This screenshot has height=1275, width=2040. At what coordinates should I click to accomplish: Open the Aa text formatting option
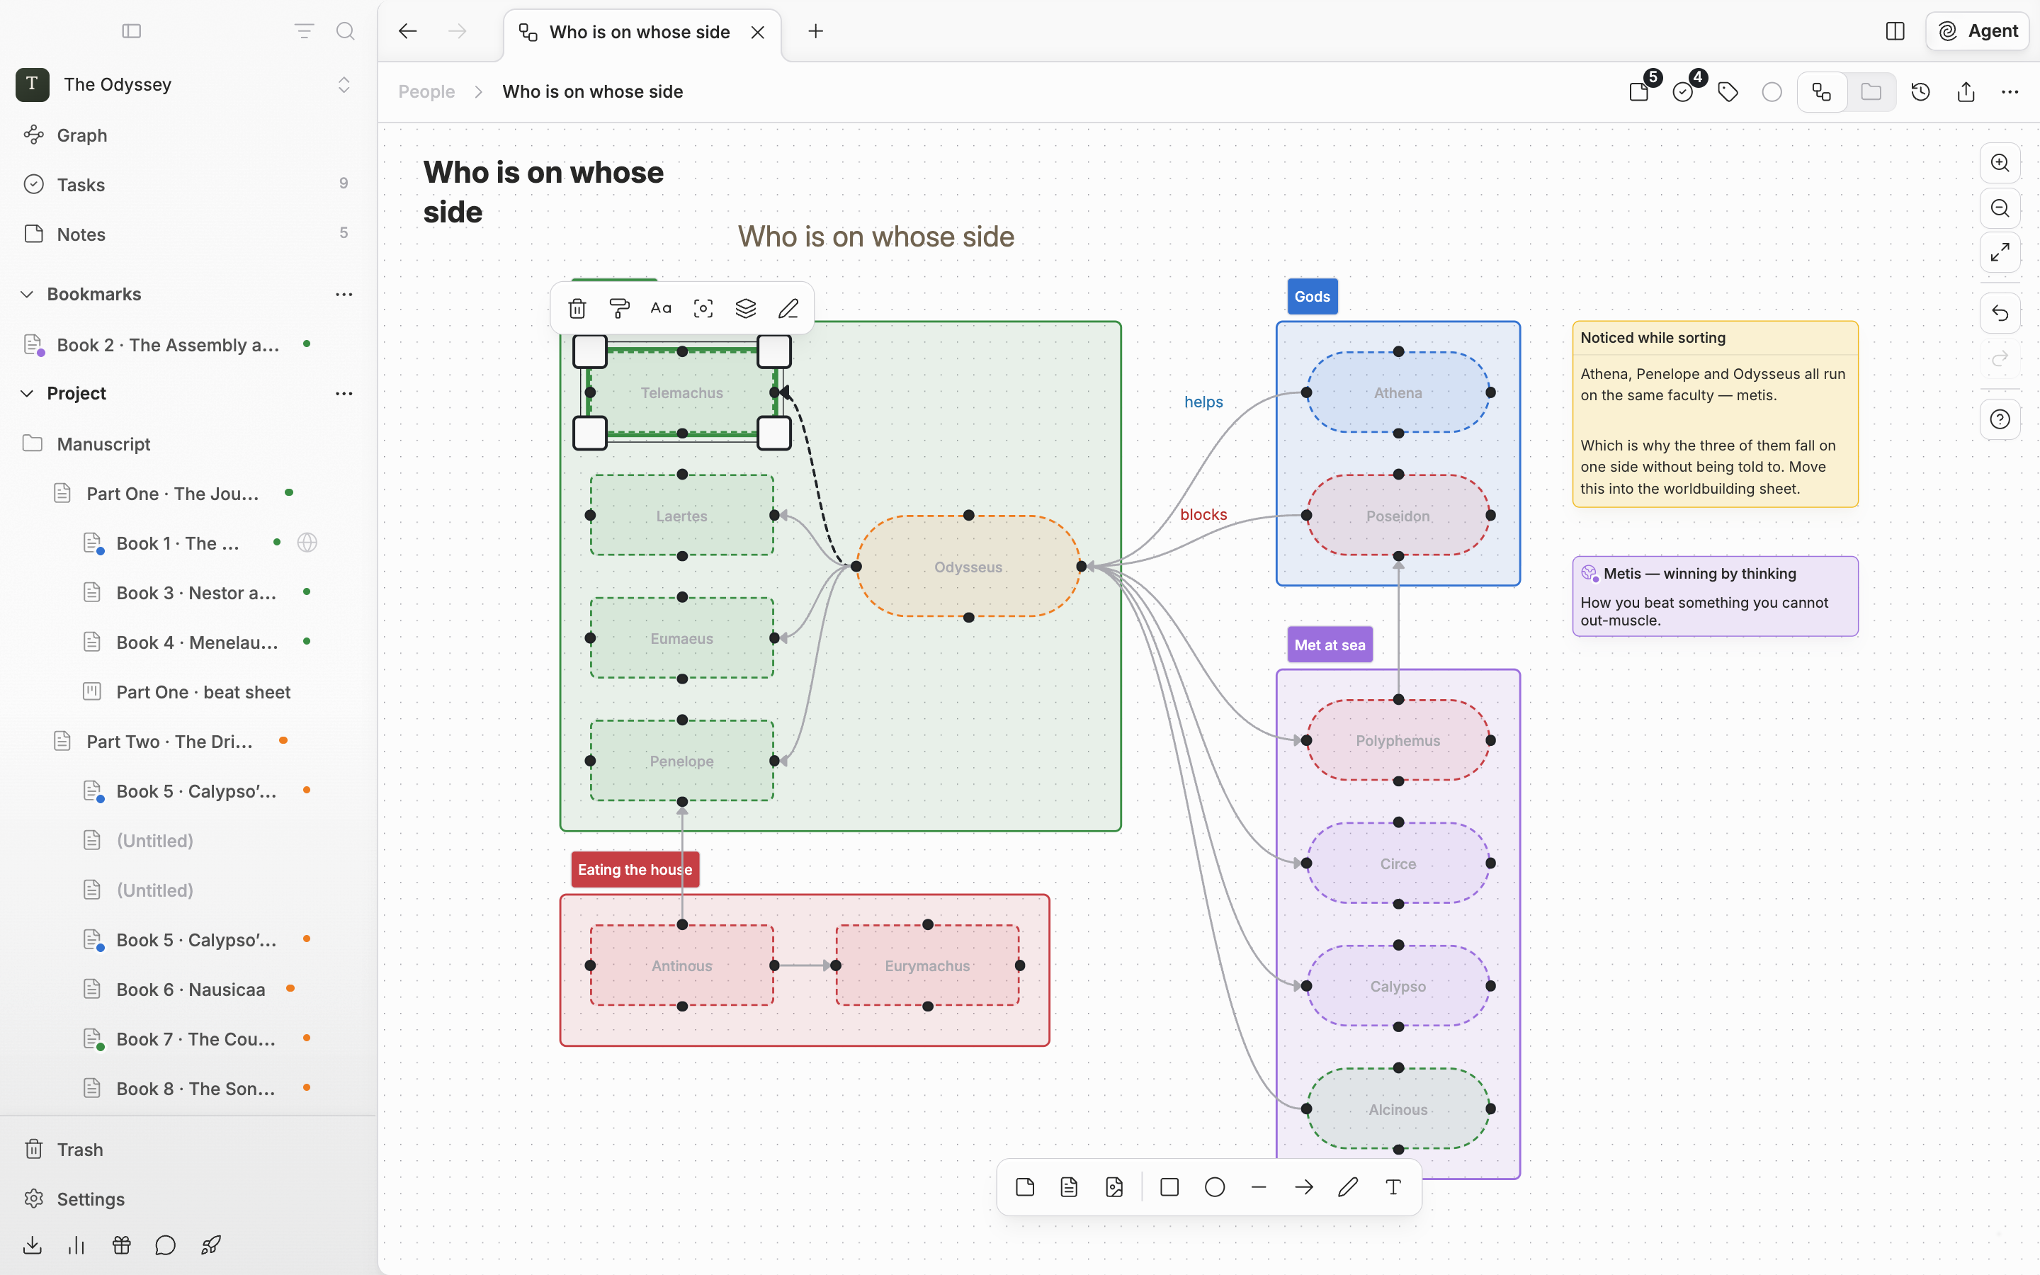[x=662, y=309]
